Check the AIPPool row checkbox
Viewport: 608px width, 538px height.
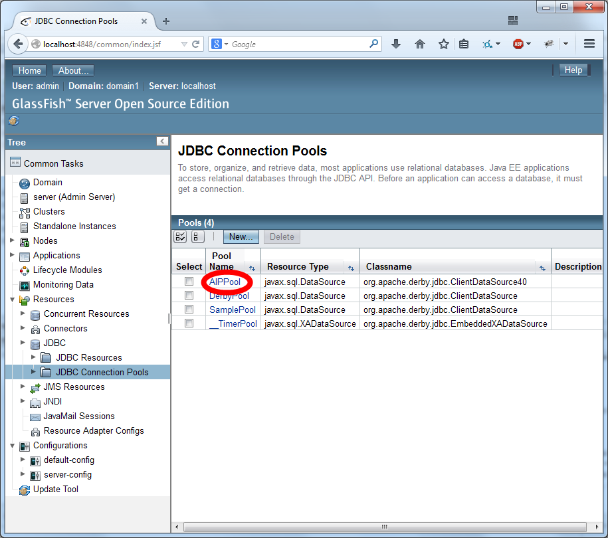coord(189,282)
